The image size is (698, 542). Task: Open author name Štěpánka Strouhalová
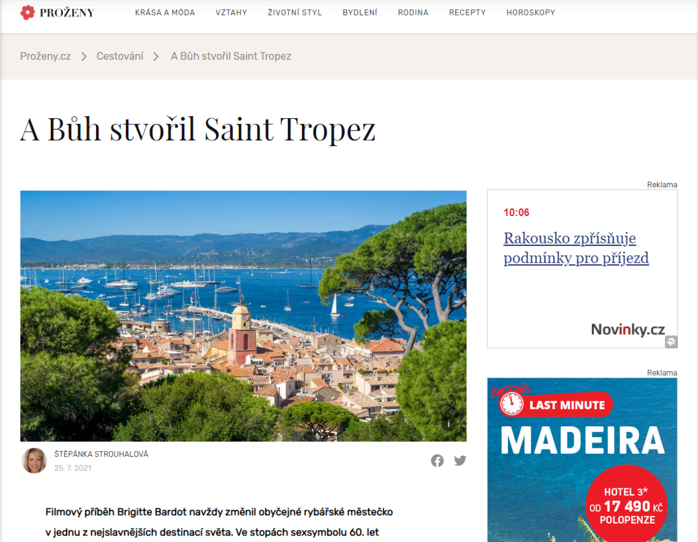pos(101,454)
